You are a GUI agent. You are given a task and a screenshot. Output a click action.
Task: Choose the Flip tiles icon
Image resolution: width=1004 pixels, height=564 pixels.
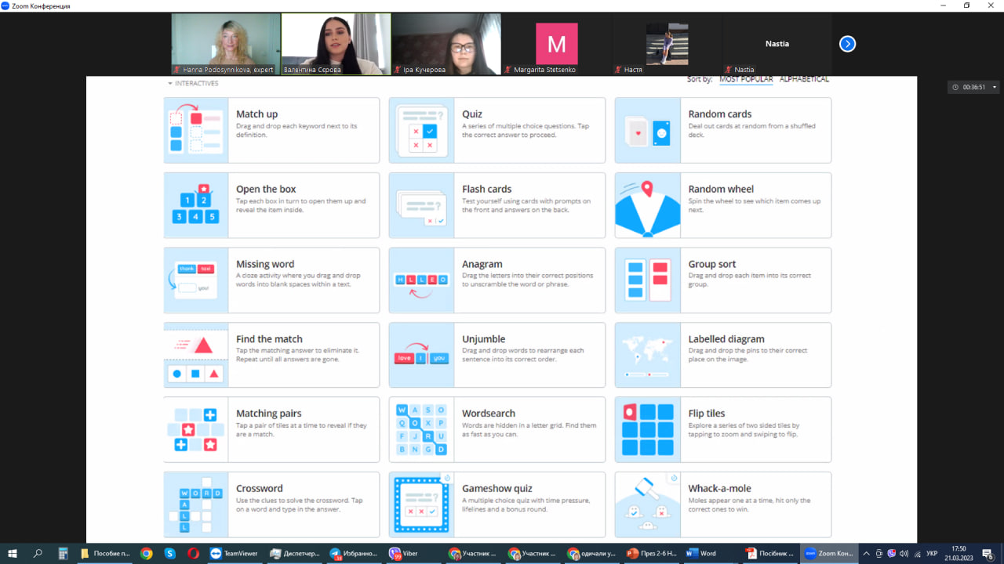click(x=647, y=429)
